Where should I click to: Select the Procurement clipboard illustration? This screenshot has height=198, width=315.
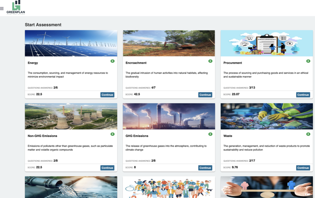click(x=267, y=43)
